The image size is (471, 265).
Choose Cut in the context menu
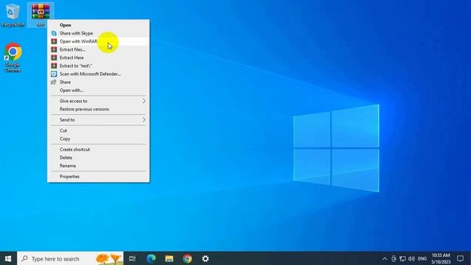click(99, 131)
